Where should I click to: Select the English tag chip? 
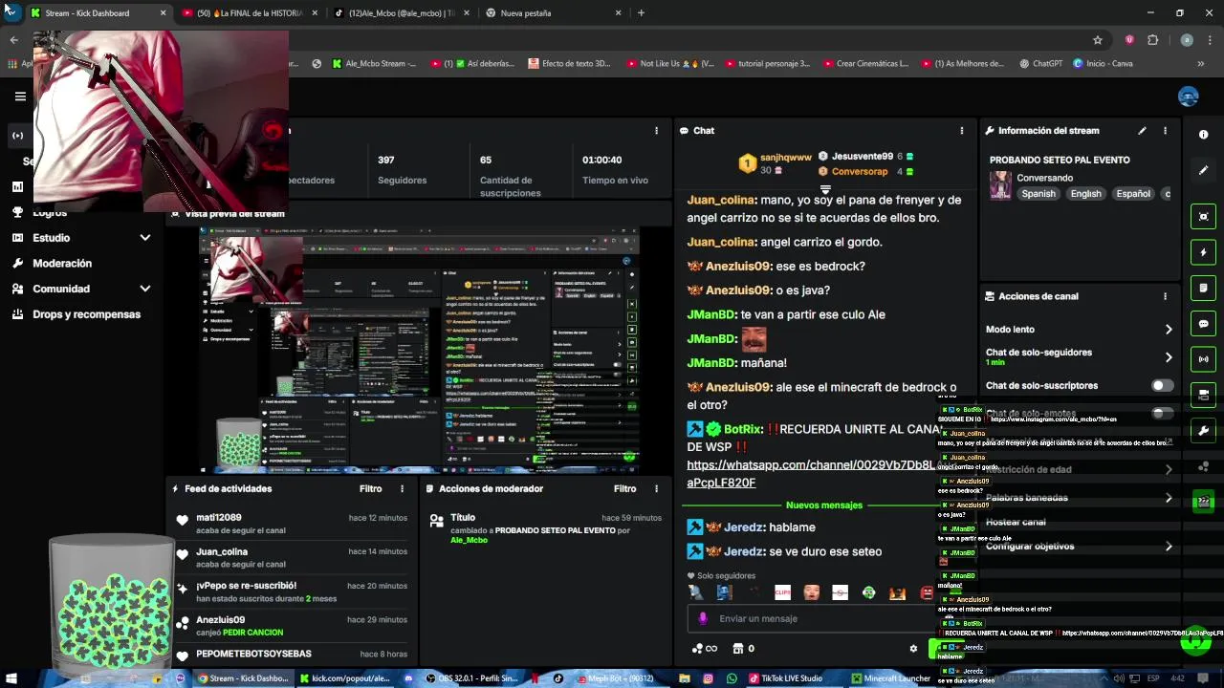1085,194
